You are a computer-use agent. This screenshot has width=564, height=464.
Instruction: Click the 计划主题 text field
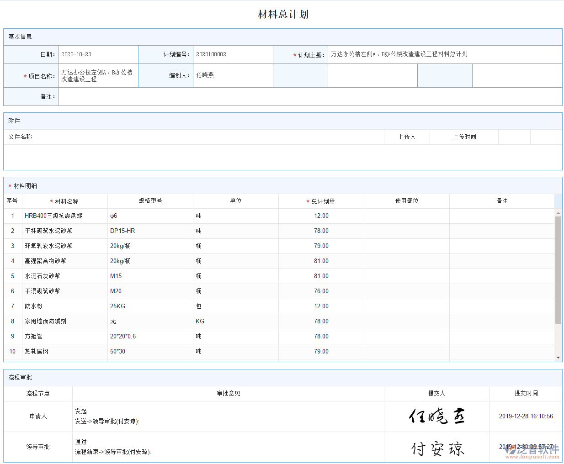(x=444, y=54)
